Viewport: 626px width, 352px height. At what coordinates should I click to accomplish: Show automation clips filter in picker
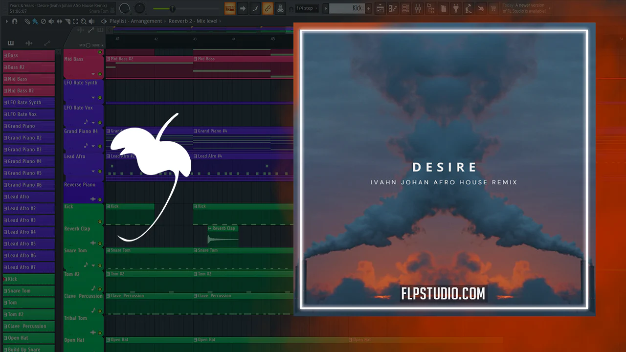point(47,44)
